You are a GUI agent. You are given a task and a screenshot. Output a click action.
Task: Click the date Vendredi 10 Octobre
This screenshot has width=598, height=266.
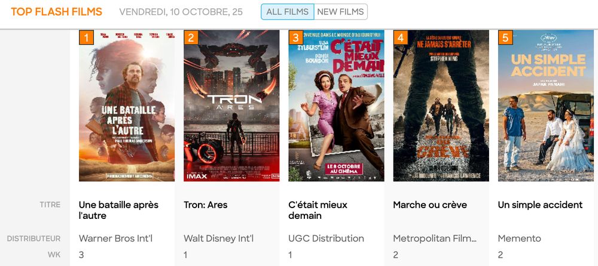[x=181, y=12]
